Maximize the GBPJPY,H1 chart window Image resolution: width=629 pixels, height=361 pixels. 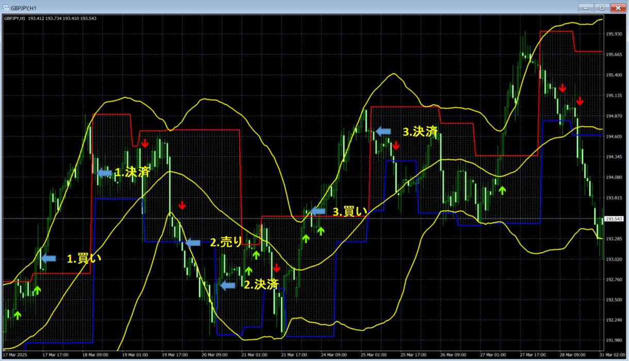pyautogui.click(x=601, y=8)
